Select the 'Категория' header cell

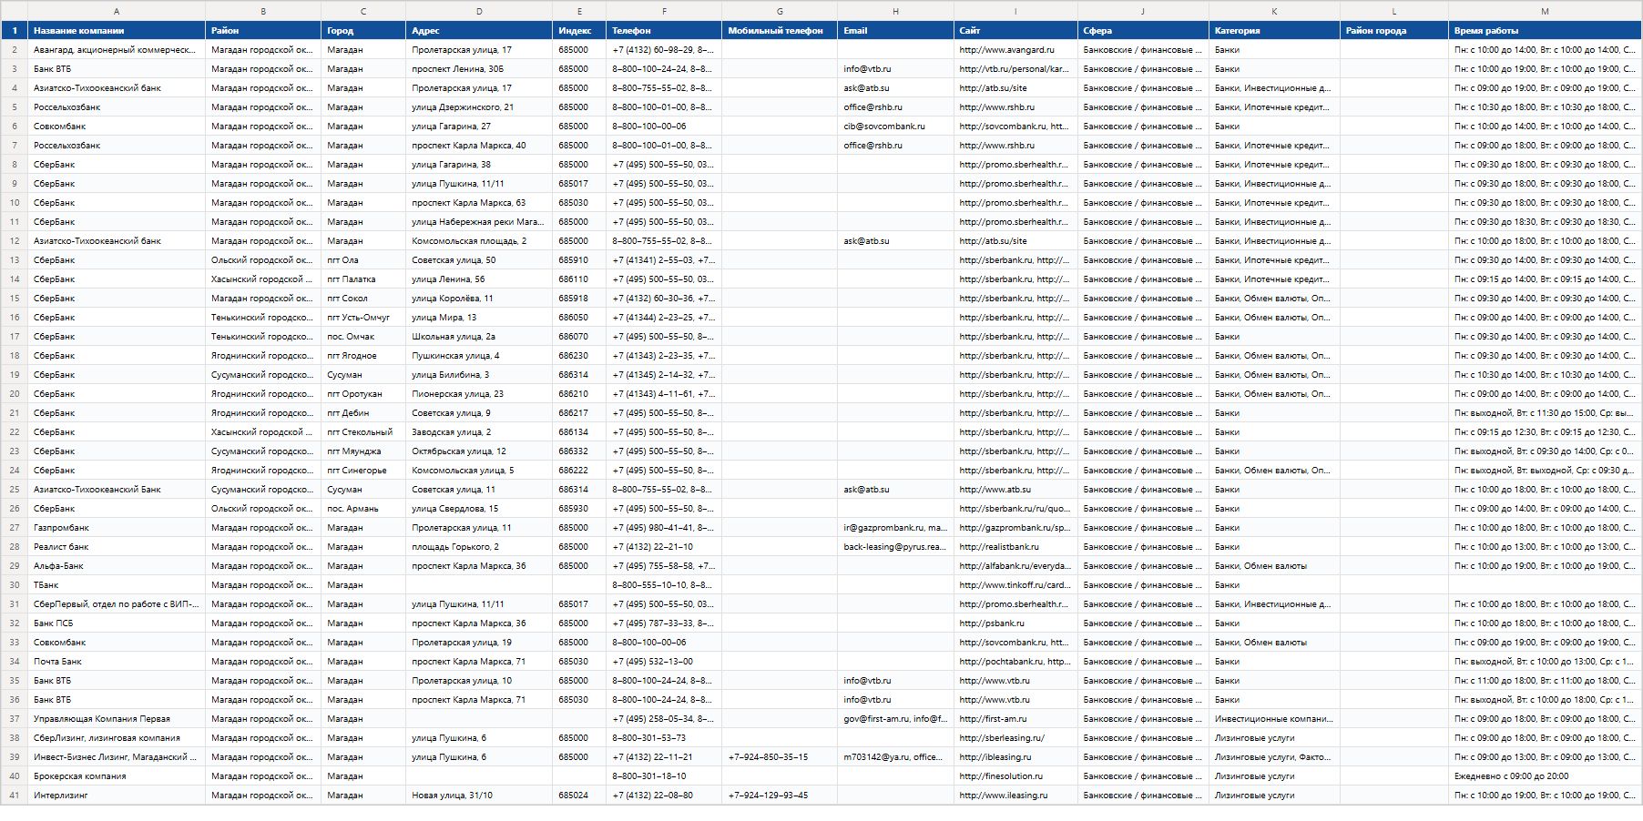tap(1274, 30)
